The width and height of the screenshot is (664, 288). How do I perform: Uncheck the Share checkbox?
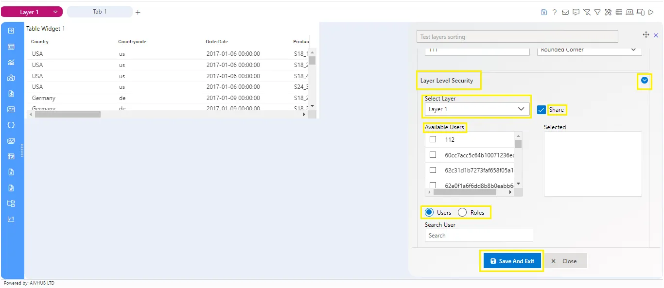coord(542,110)
